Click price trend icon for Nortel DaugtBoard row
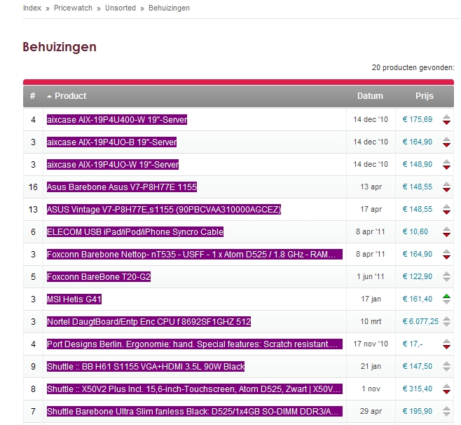 coord(446,321)
